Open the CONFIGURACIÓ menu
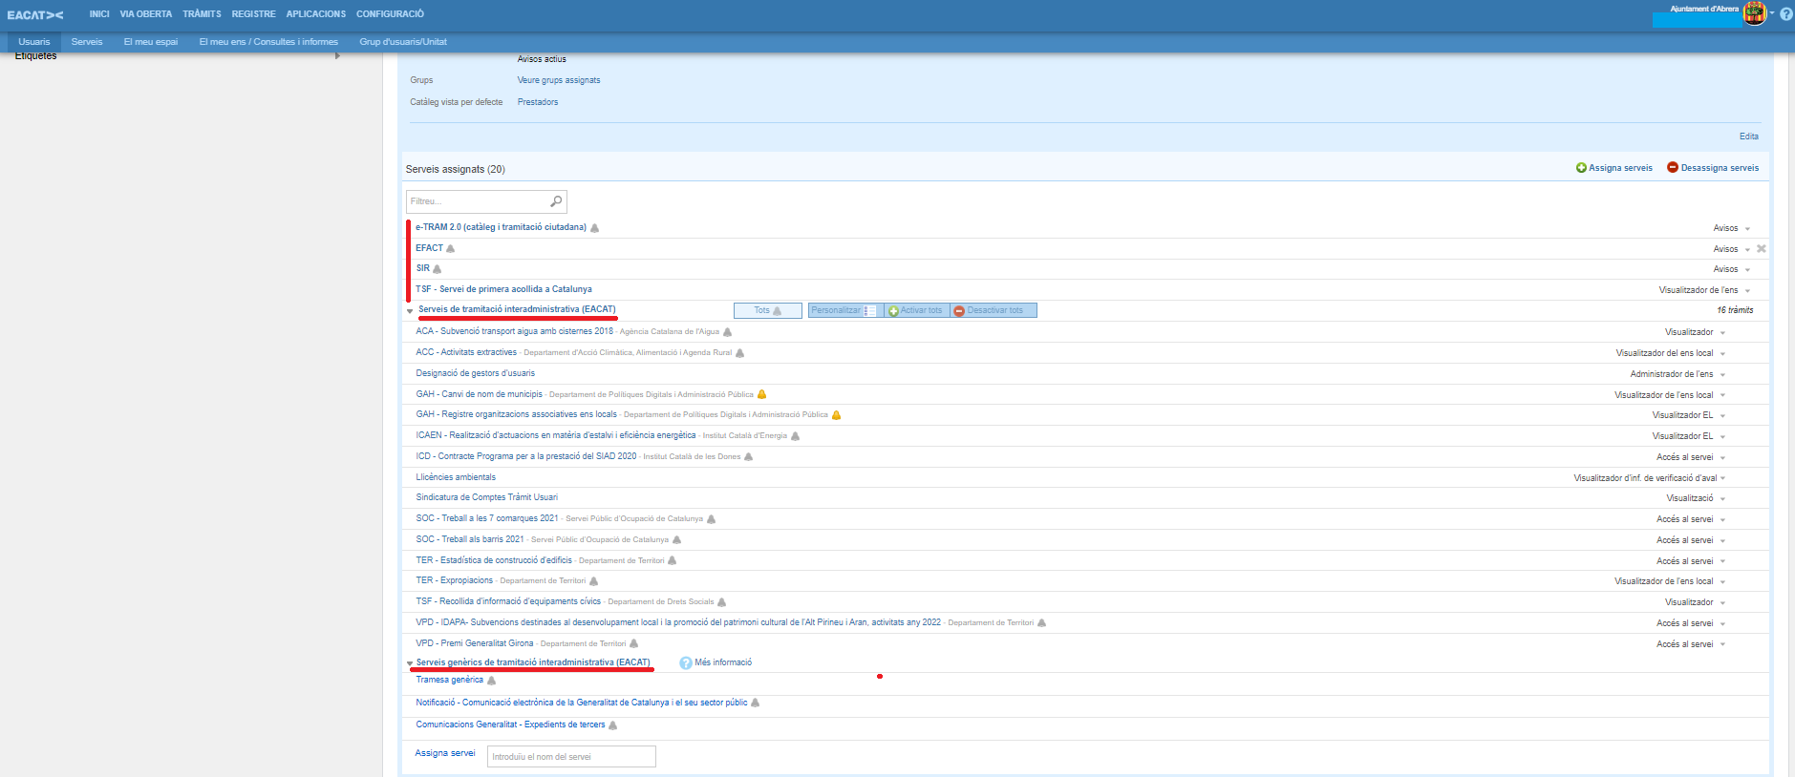The height and width of the screenshot is (777, 1795). (390, 14)
